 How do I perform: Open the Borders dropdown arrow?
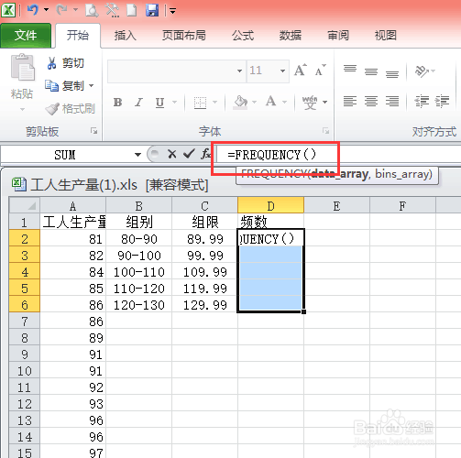(x=214, y=102)
